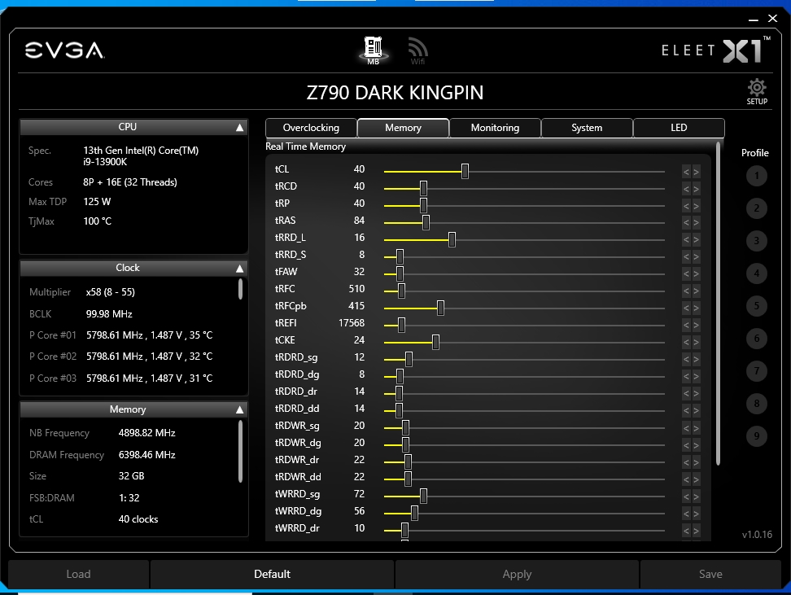Click the tCKE slider handle
This screenshot has height=595, width=791.
(435, 342)
